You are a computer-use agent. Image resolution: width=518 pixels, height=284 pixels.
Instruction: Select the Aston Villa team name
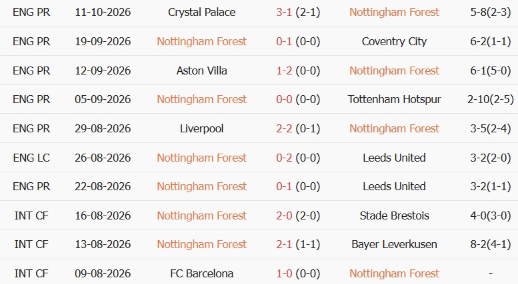click(201, 71)
